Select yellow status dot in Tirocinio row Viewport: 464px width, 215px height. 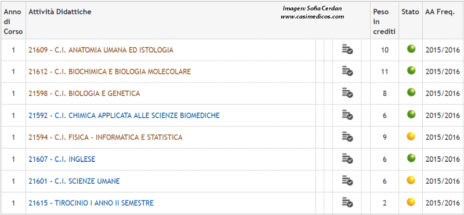[411, 202]
